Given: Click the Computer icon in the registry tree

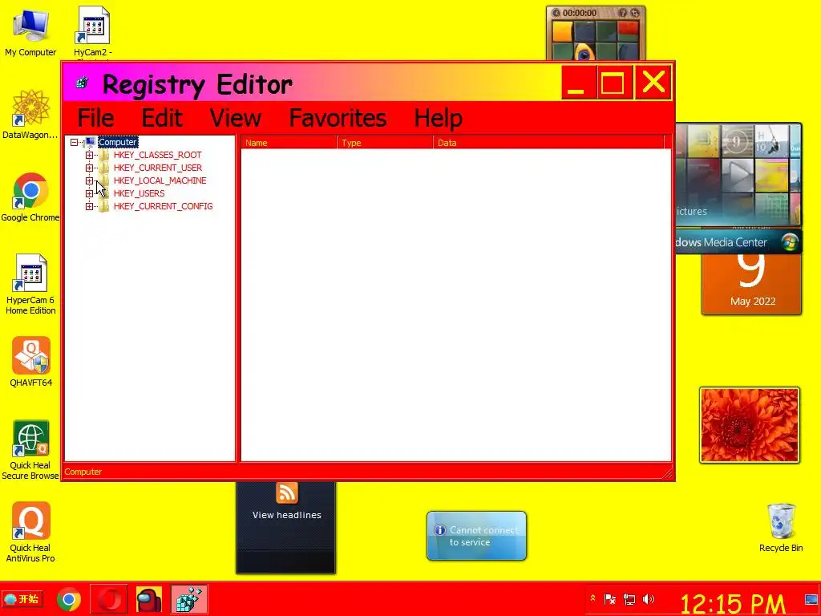Looking at the screenshot, I should (90, 142).
